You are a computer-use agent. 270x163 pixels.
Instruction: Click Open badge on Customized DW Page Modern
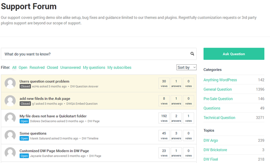click(24, 156)
